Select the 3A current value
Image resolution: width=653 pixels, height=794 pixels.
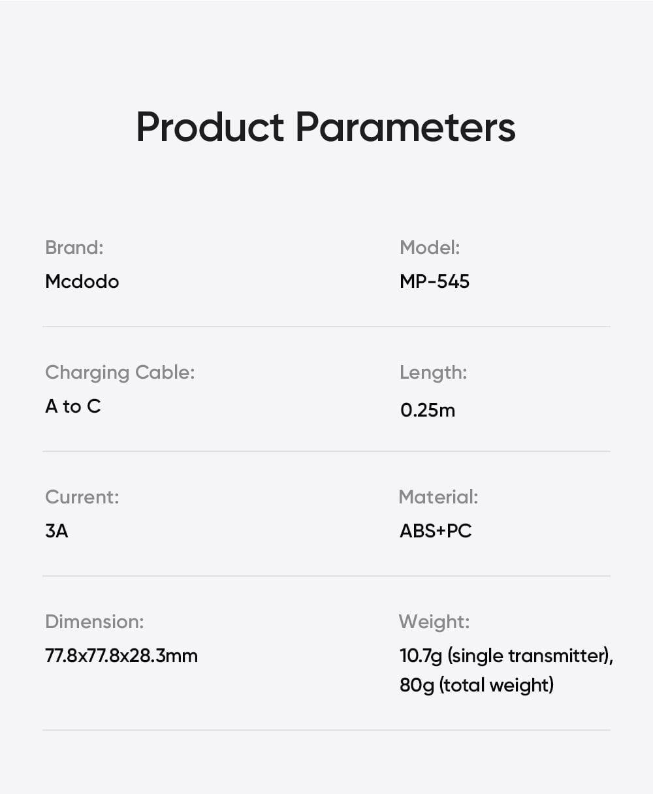click(x=57, y=531)
